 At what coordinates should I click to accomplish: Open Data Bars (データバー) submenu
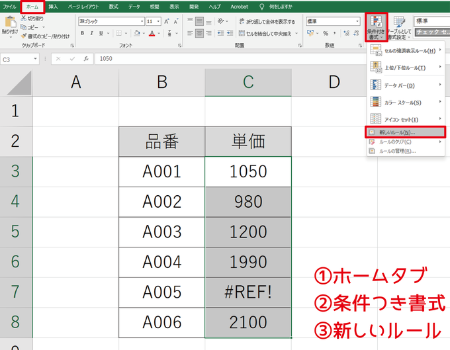[x=406, y=85]
